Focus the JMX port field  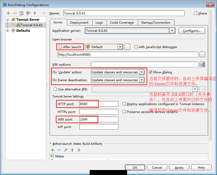99,120
